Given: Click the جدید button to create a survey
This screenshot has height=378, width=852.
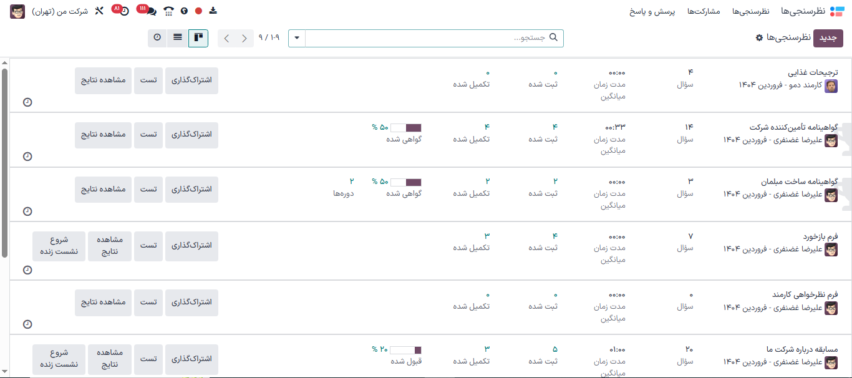Looking at the screenshot, I should pos(828,38).
